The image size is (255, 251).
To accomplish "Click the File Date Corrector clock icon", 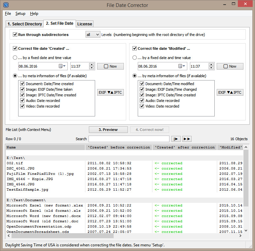I will pyautogui.click(x=6, y=5).
